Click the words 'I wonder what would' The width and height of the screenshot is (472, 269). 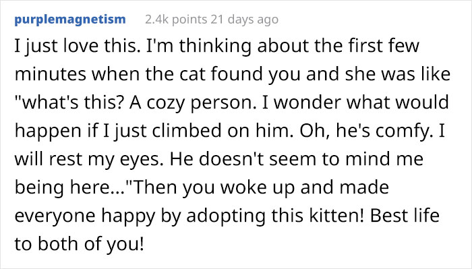(x=355, y=102)
